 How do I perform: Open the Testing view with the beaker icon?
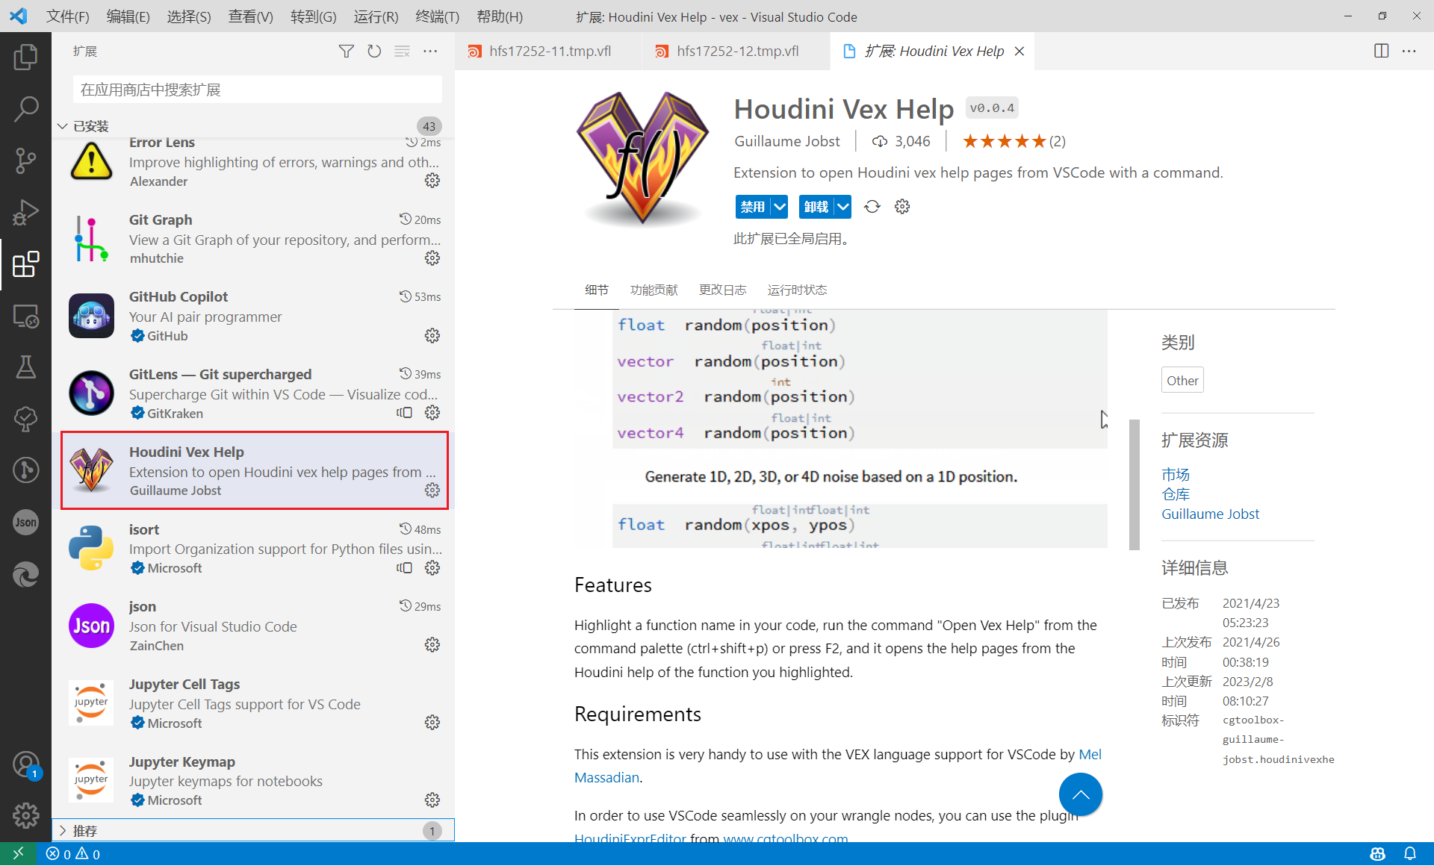coord(26,367)
